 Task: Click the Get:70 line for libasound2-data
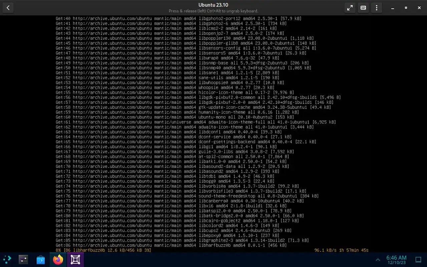(172, 166)
